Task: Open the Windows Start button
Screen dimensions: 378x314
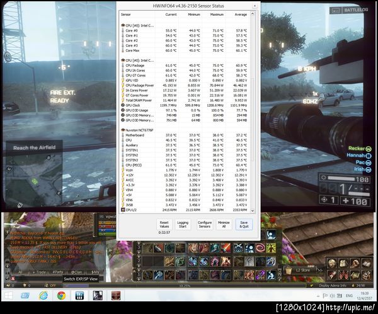Action: pos(8,296)
